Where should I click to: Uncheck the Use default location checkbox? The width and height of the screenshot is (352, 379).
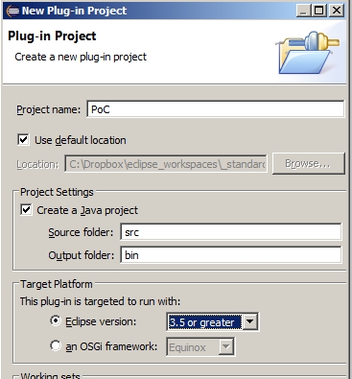point(23,140)
